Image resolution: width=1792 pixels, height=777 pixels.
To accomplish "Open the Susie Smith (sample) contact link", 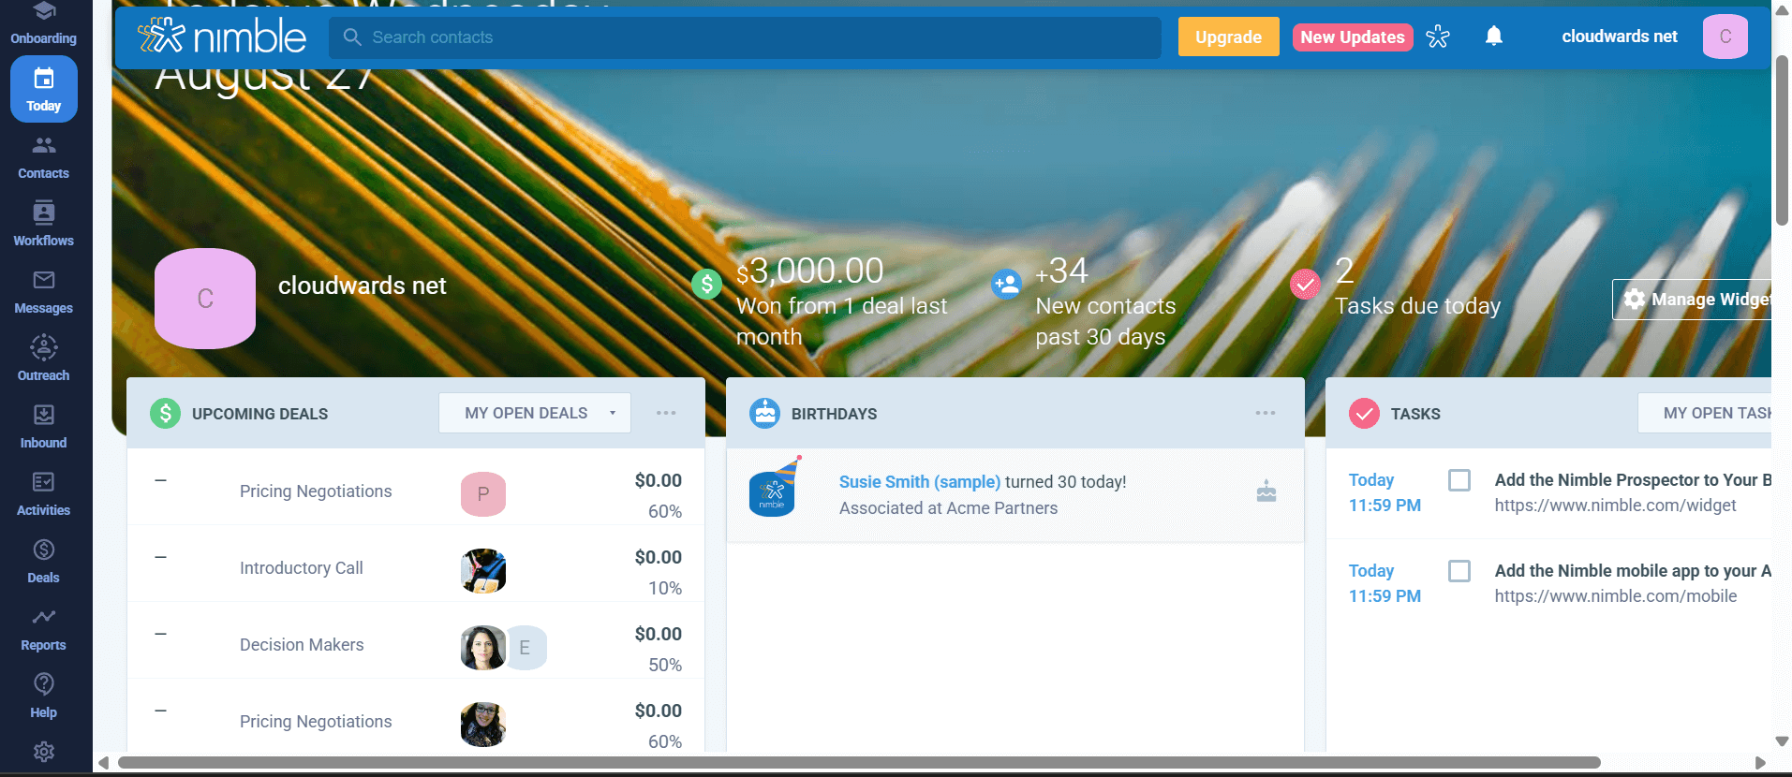I will click(x=919, y=482).
